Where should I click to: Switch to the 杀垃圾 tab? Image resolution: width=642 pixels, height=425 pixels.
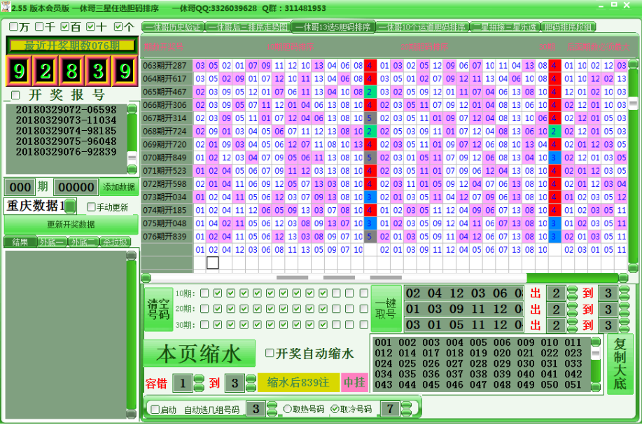click(x=116, y=242)
